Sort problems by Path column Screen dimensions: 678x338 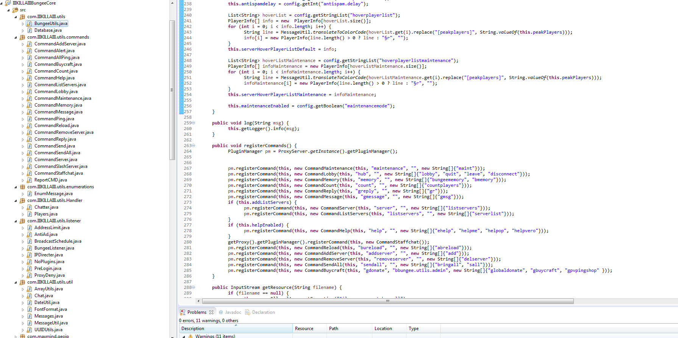349,329
